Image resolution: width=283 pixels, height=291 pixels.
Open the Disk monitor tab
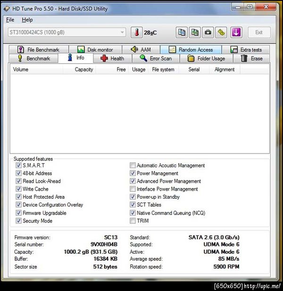[95, 49]
